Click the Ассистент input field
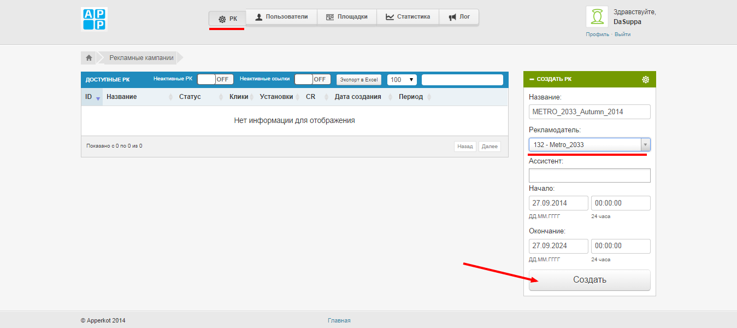The width and height of the screenshot is (737, 328). 589,175
